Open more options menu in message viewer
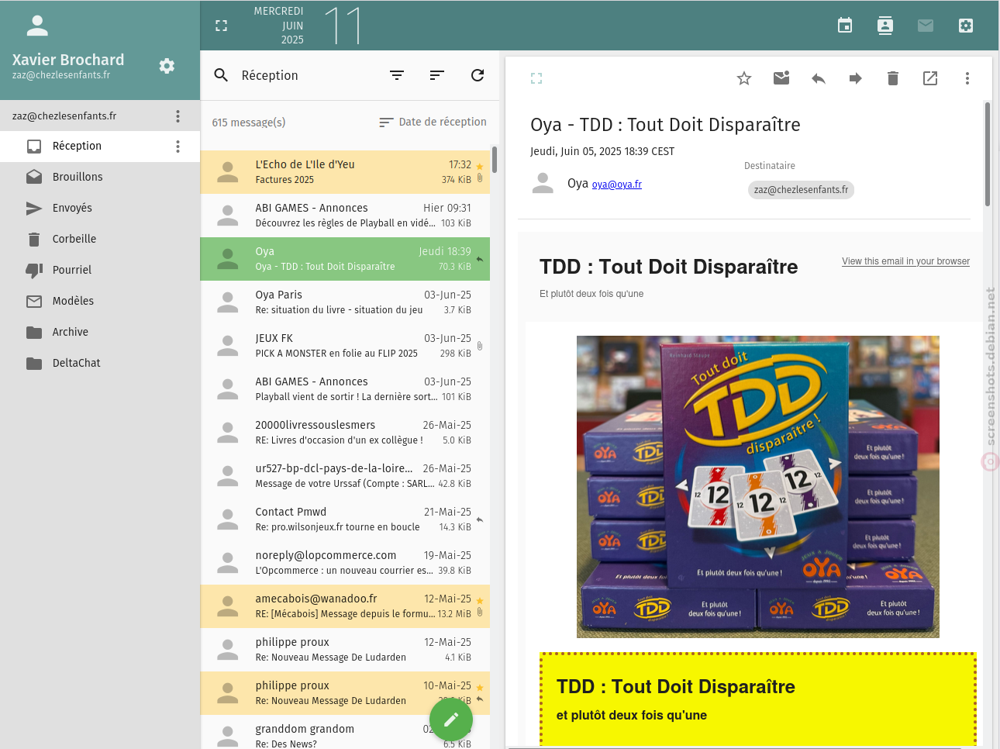The height and width of the screenshot is (749, 1000). point(967,78)
